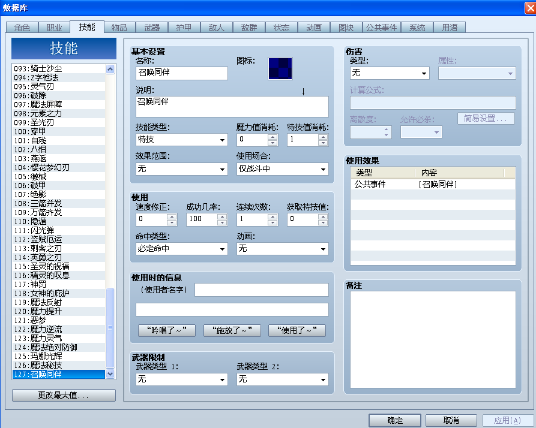Click the “施放了～” message button

click(232, 330)
